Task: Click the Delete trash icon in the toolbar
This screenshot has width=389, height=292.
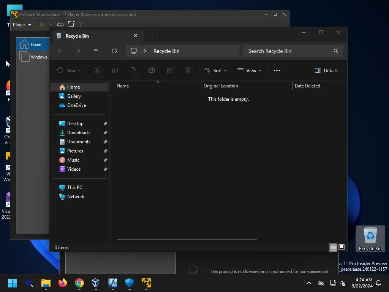Action: [x=188, y=70]
